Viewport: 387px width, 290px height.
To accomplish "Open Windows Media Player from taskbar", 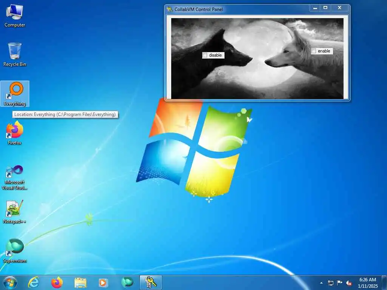I will 103,282.
